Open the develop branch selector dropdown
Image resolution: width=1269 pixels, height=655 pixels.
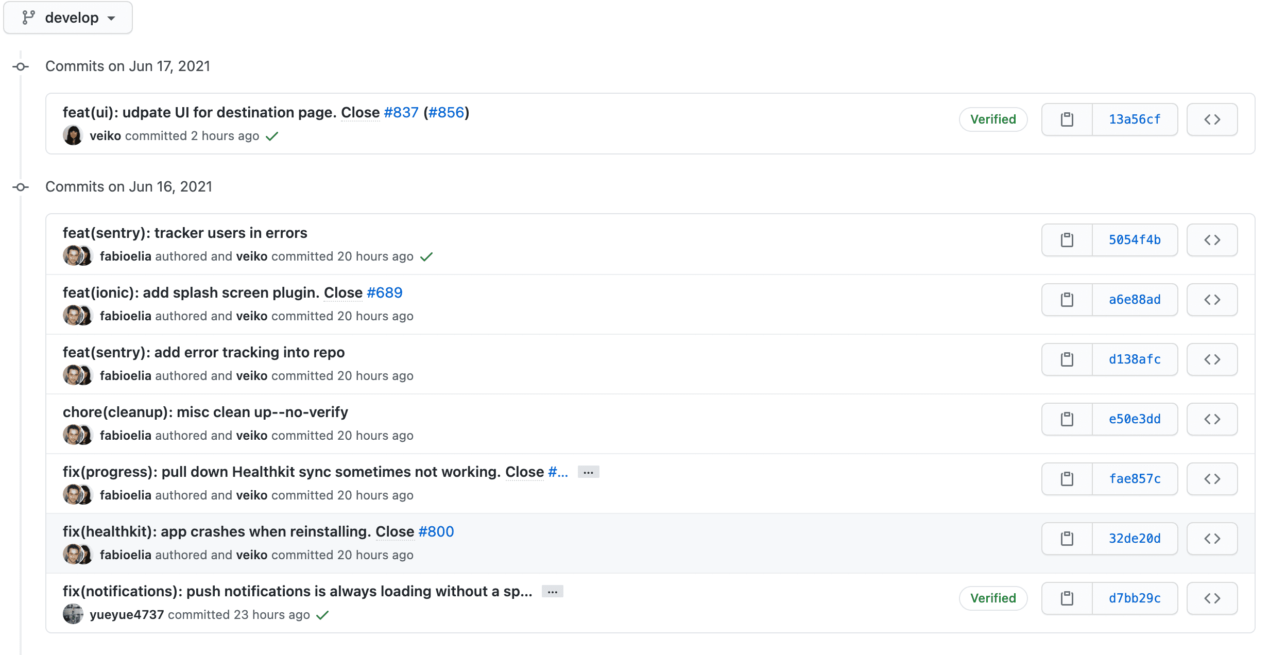pos(68,18)
